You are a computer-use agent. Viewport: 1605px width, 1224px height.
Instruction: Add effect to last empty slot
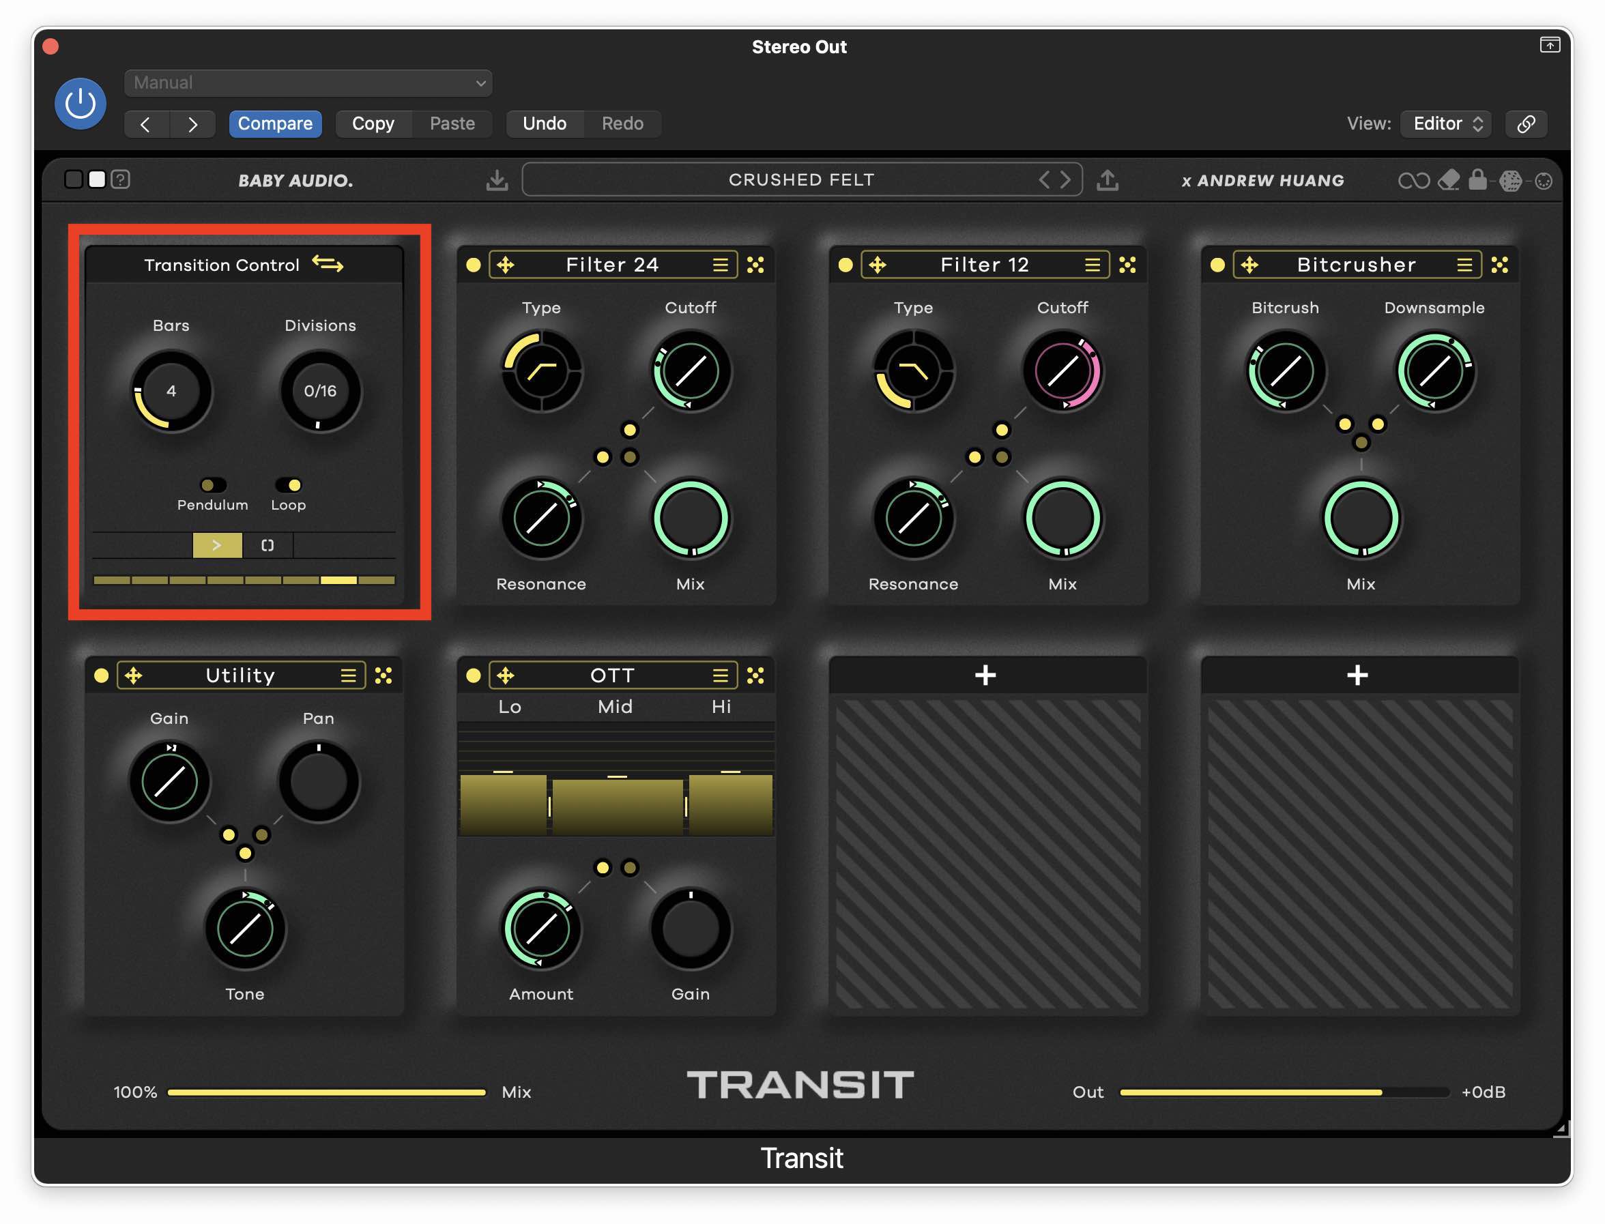click(x=1358, y=675)
